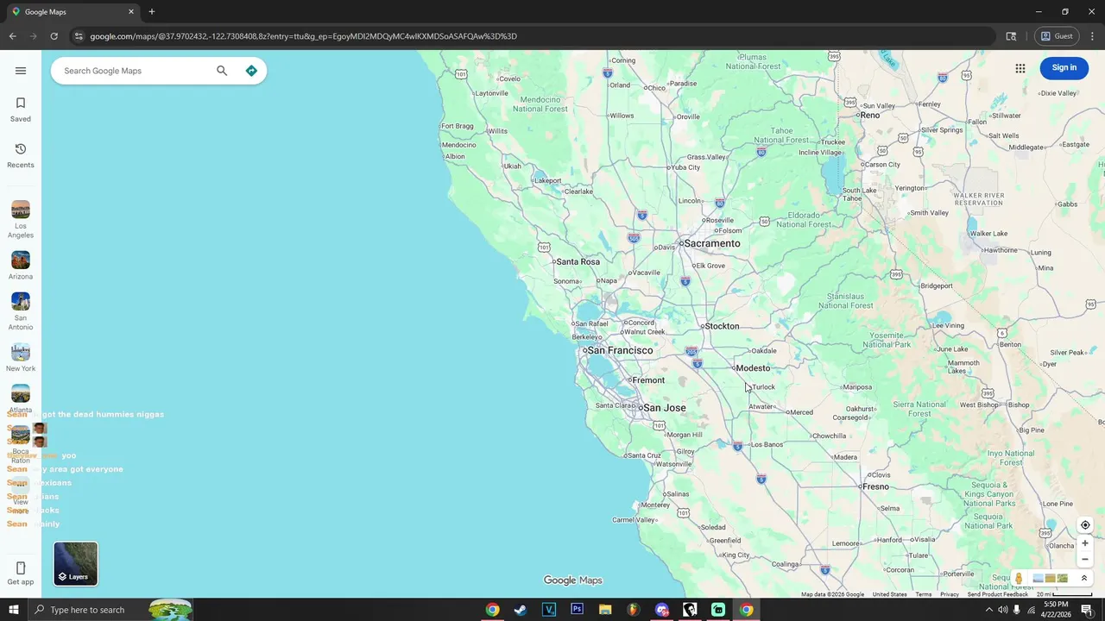
Task: Show hidden tray icons chevron
Action: point(988,610)
